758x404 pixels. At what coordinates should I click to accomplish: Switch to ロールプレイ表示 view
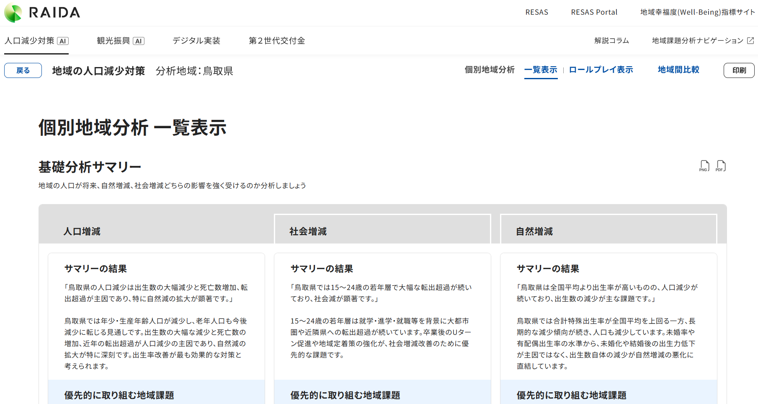601,70
